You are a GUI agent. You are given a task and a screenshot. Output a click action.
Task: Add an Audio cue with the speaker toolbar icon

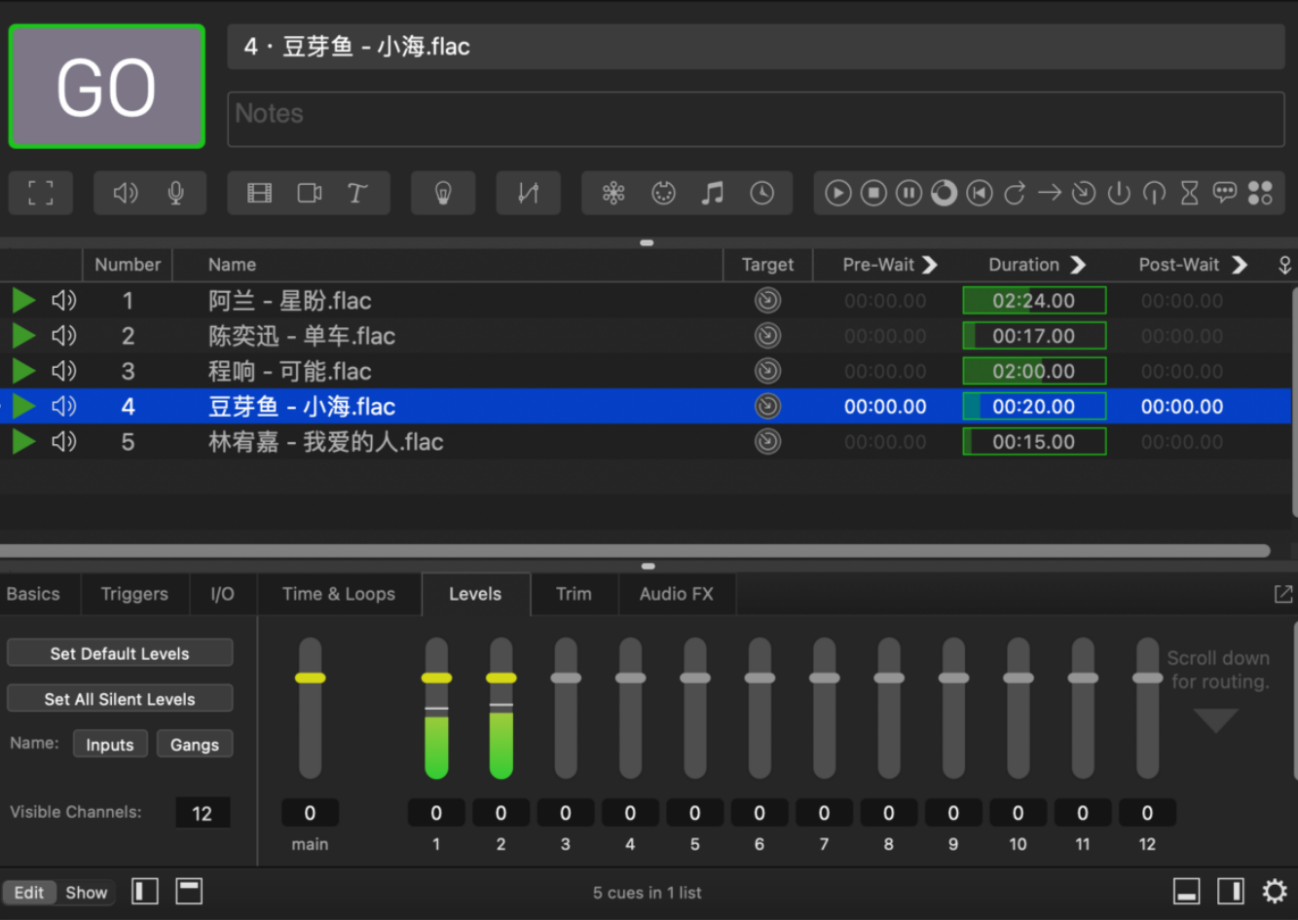pyautogui.click(x=126, y=193)
